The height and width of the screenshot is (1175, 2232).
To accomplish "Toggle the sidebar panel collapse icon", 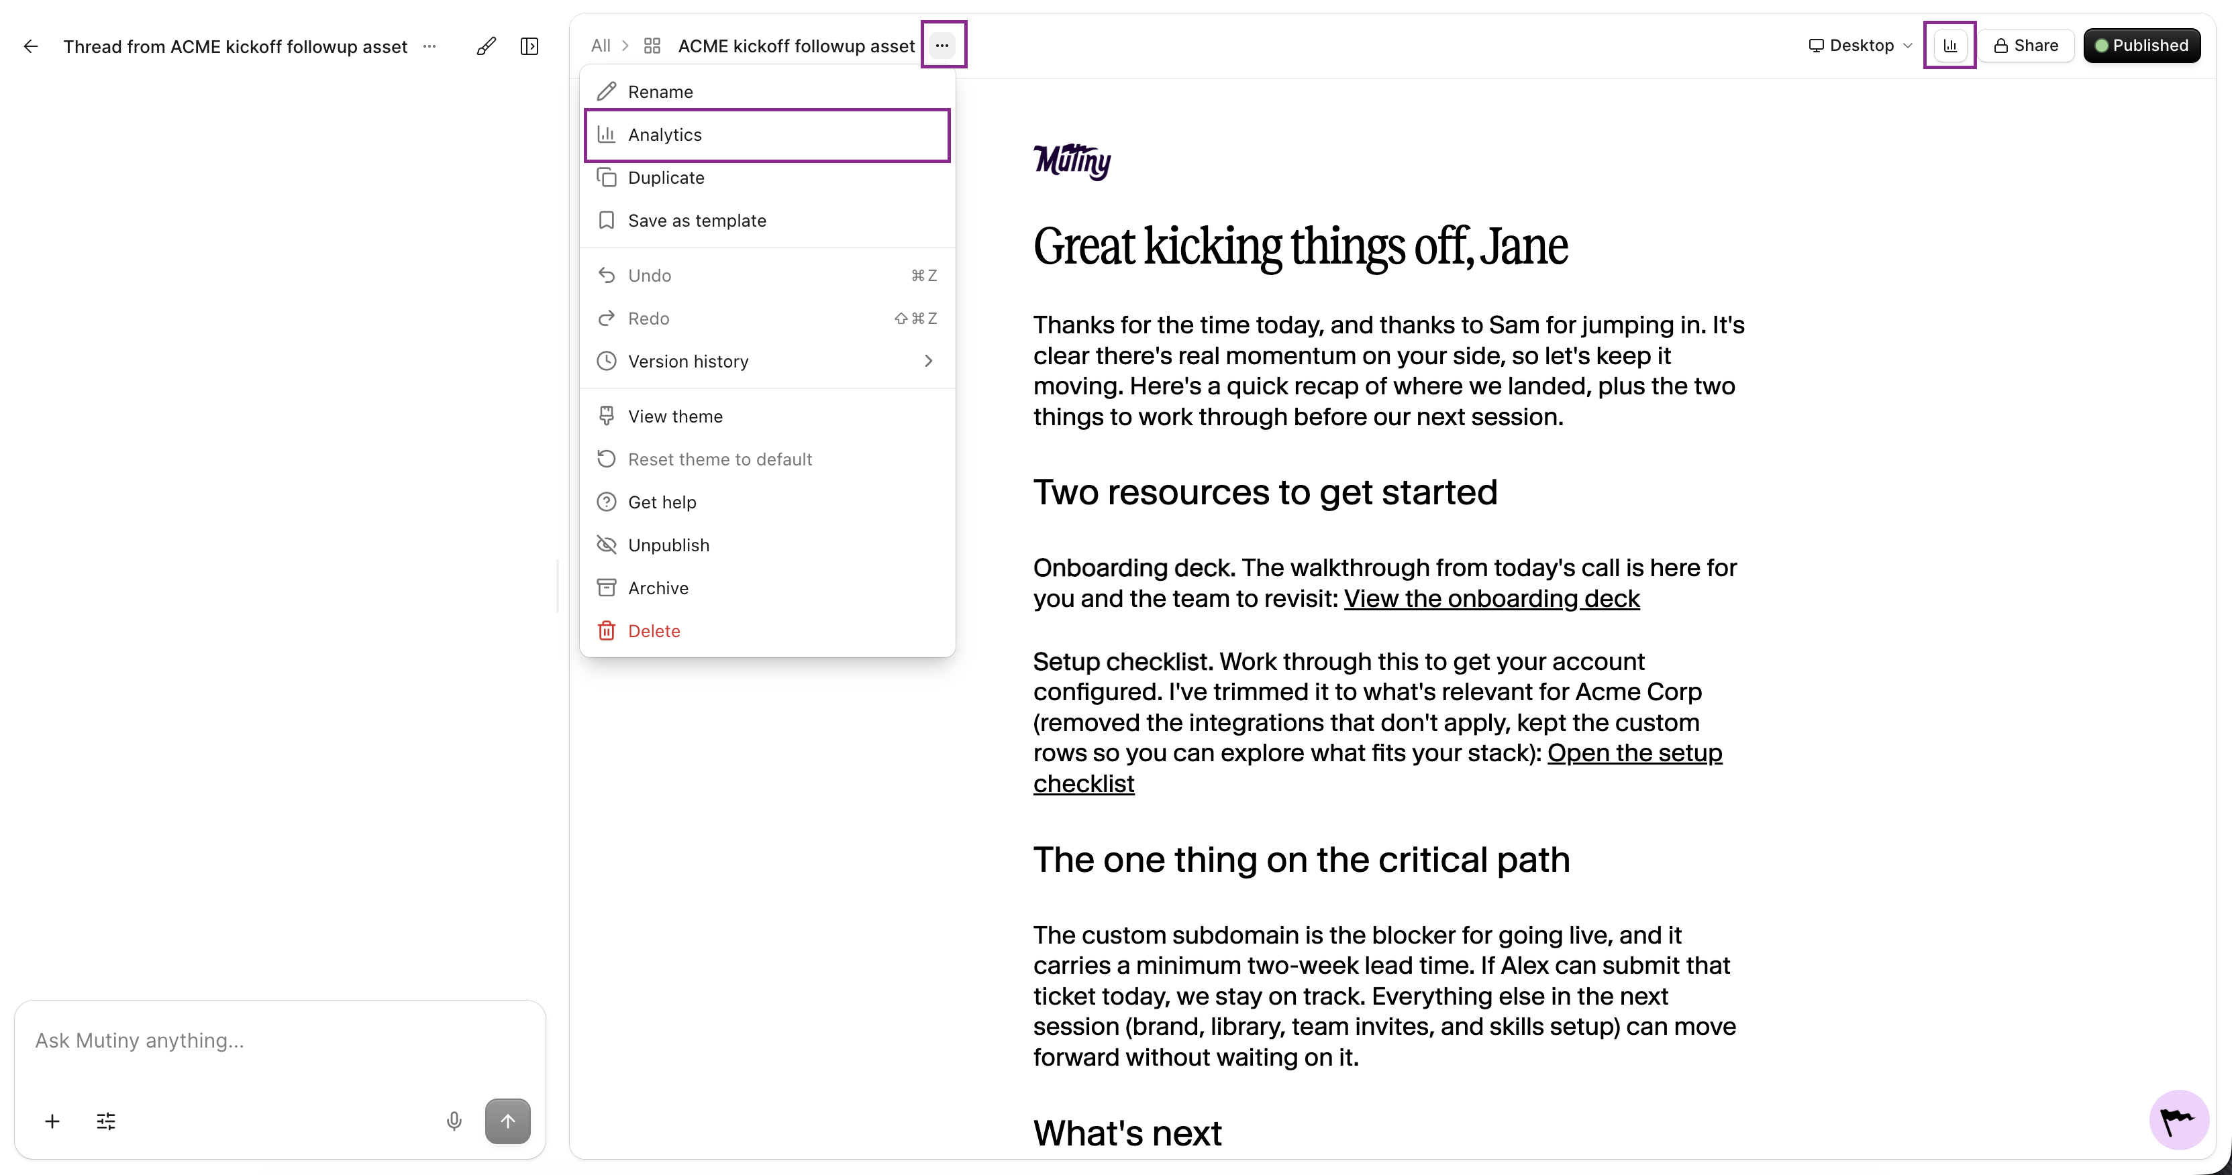I will [529, 46].
